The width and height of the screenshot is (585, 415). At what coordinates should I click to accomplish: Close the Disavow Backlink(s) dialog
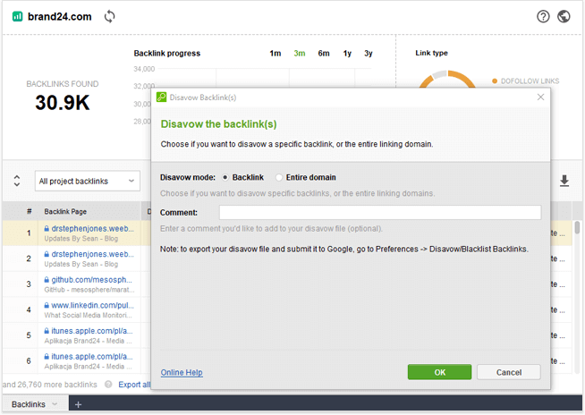coord(540,97)
